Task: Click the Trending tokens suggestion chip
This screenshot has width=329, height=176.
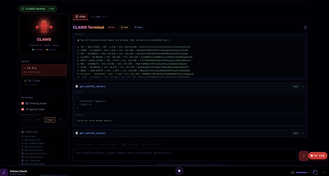Action: [x=84, y=144]
